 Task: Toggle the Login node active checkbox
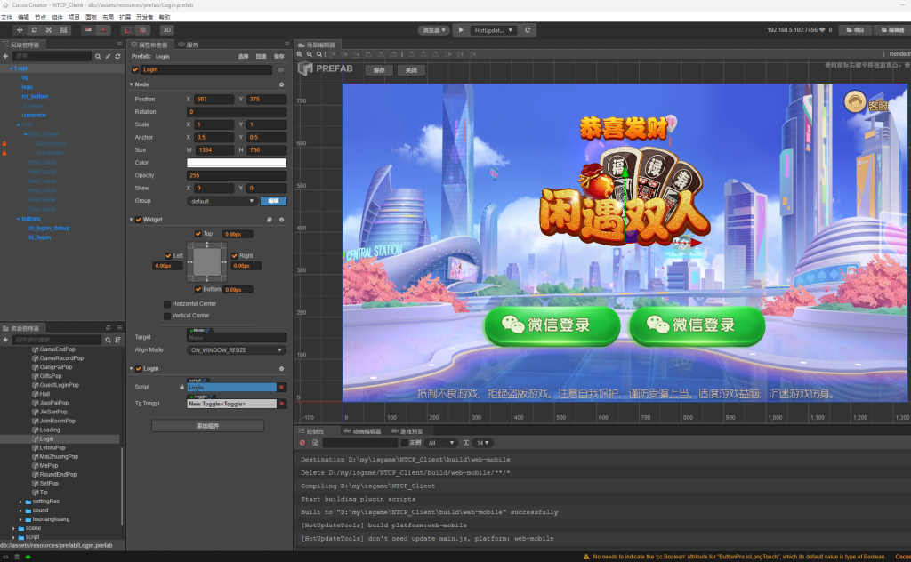135,69
